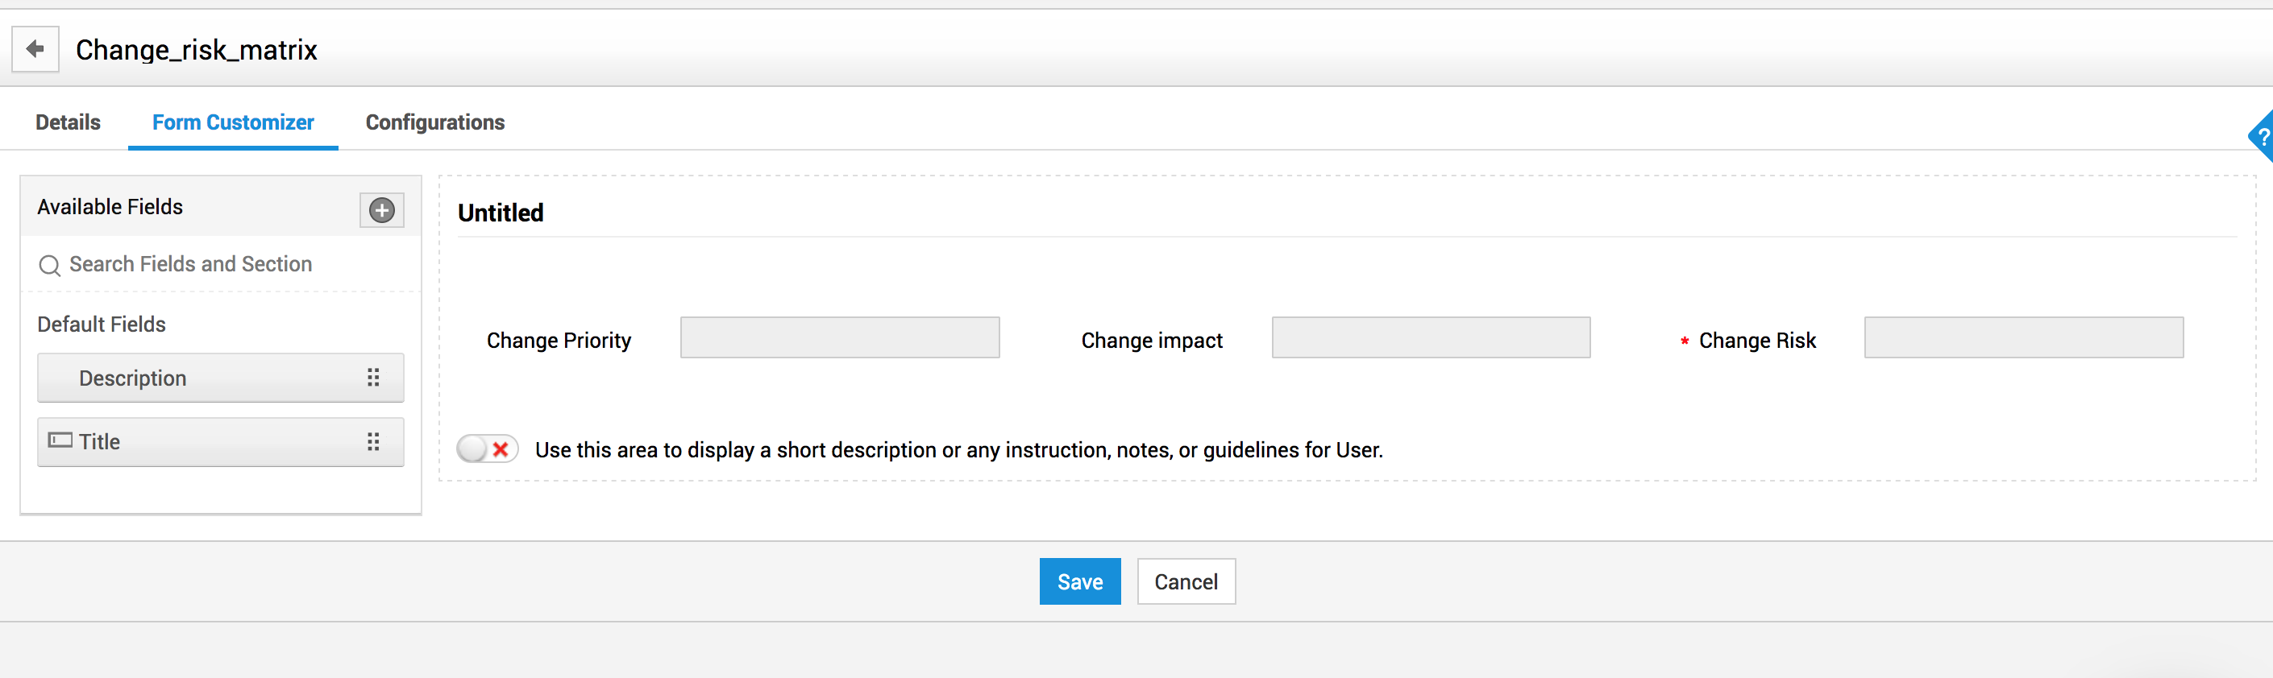Click the section description instruction text
Screen dimensions: 2273x678
[x=958, y=451]
